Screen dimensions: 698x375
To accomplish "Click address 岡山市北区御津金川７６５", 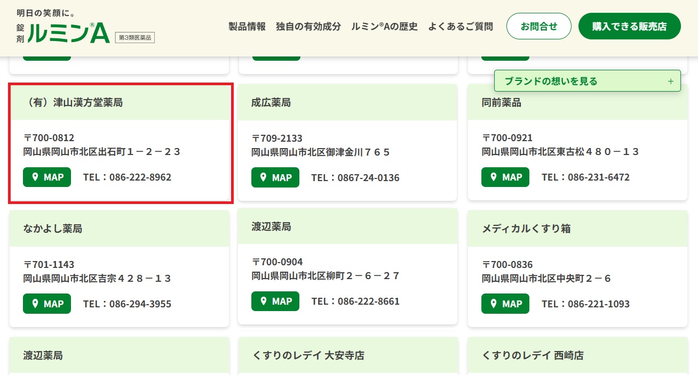I will (x=321, y=152).
